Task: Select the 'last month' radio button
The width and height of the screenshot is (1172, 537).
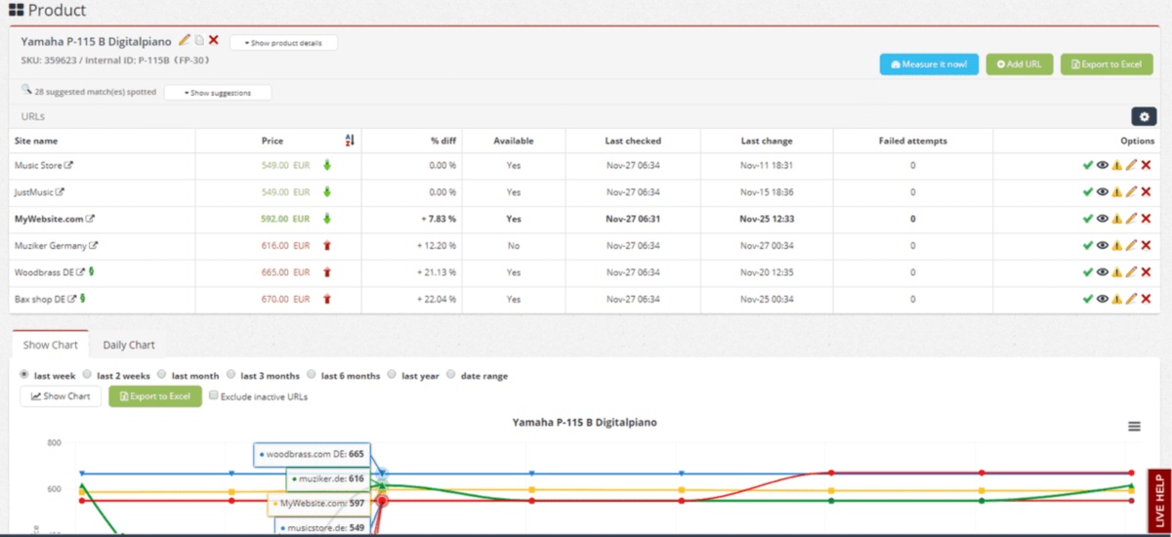Action: pyautogui.click(x=162, y=375)
